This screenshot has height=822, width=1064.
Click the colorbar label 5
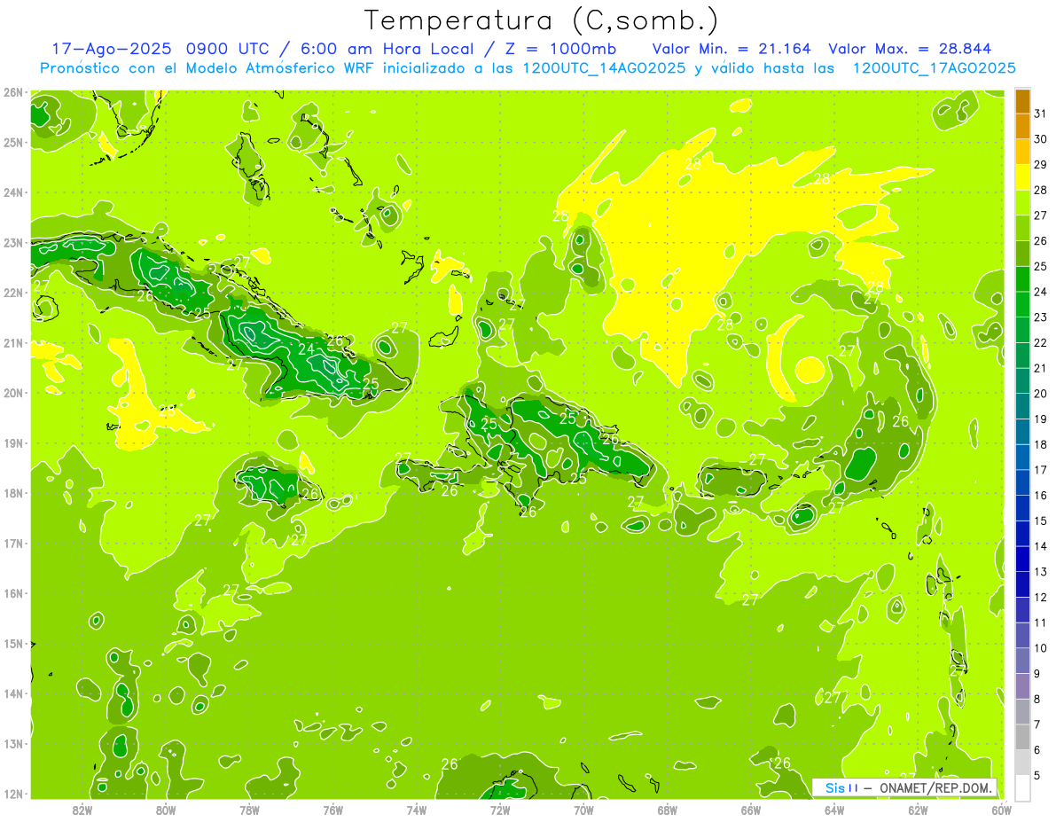coord(1037,776)
